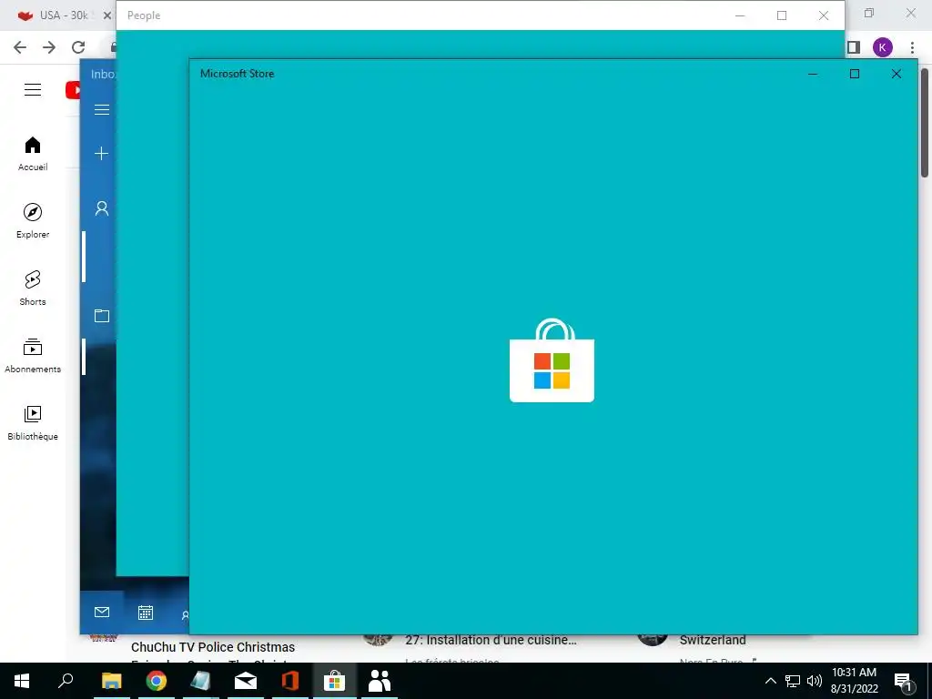
Task: Switch to People app taskbar icon
Action: 380,681
